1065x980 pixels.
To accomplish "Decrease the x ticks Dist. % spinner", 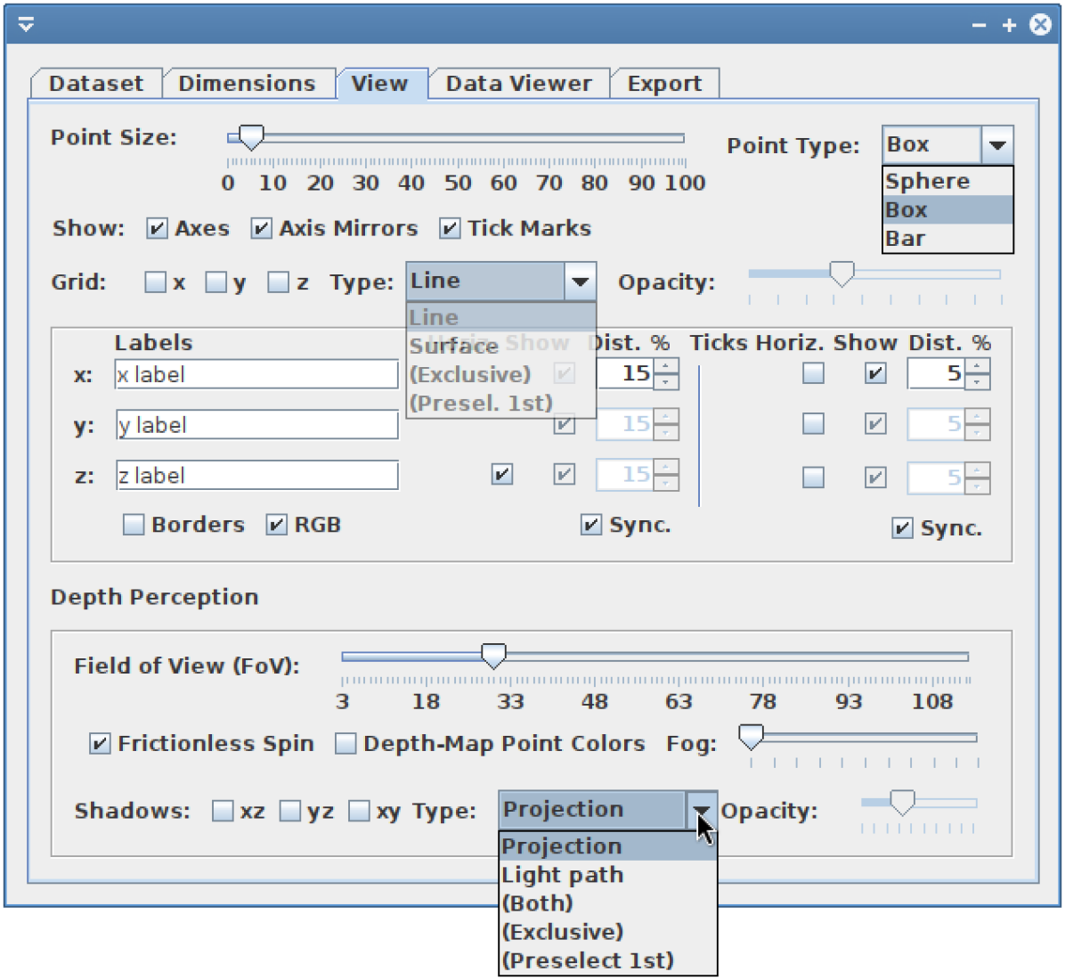I will click(978, 381).
